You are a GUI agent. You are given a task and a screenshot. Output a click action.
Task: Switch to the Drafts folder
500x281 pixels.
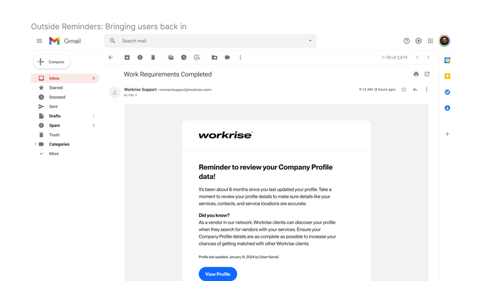click(x=54, y=116)
